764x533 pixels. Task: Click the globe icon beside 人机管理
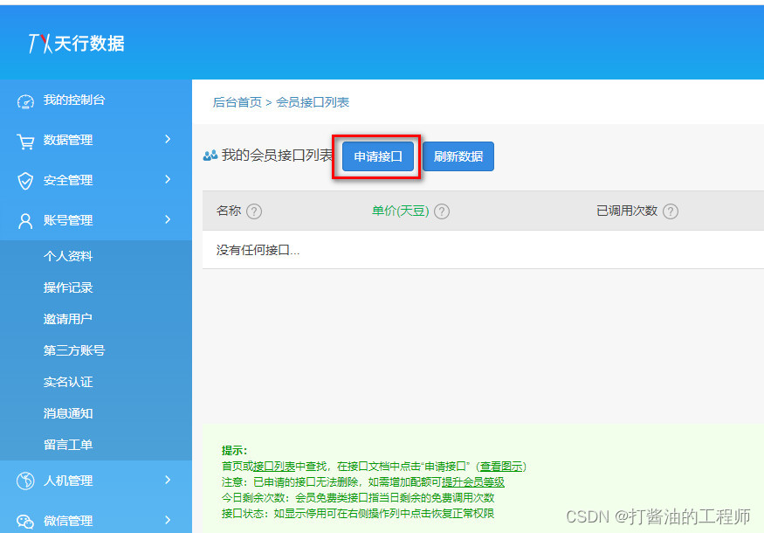pos(25,481)
